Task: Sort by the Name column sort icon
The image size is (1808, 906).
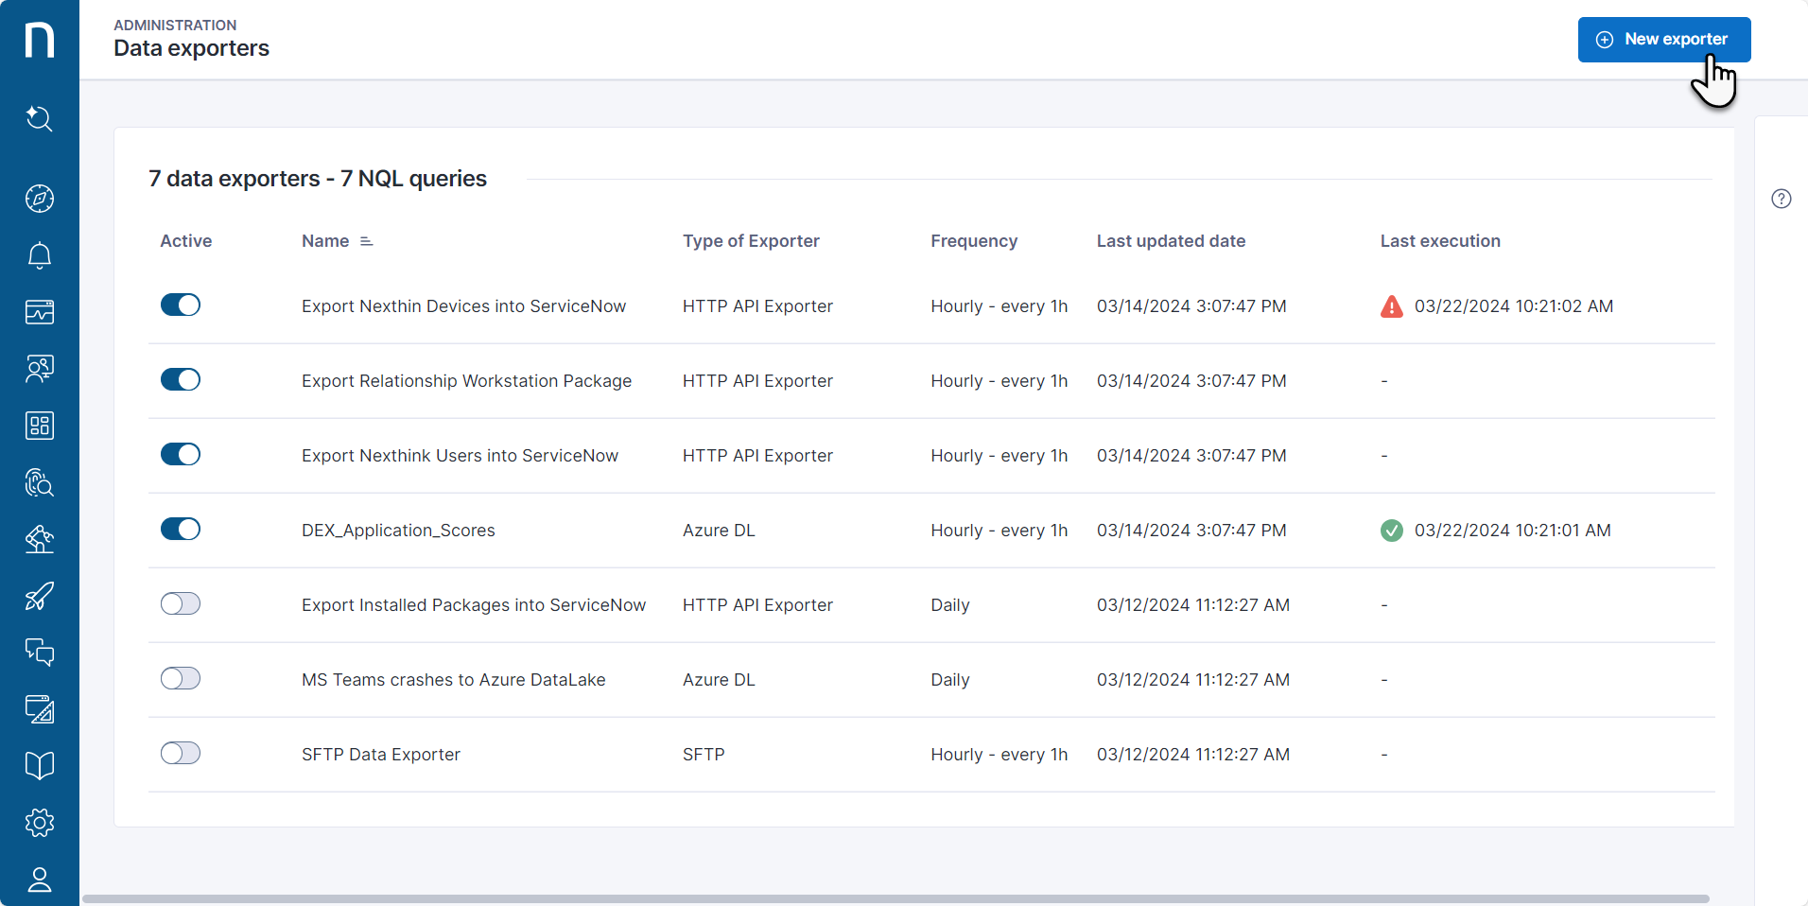Action: (367, 242)
